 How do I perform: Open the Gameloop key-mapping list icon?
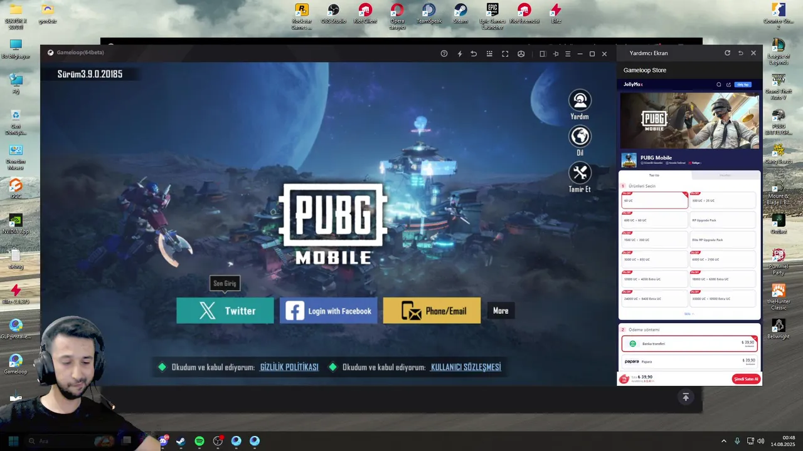click(489, 54)
